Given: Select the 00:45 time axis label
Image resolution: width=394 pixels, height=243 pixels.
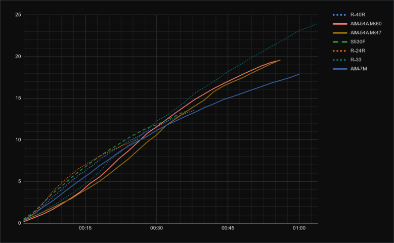Looking at the screenshot, I should click(x=228, y=228).
